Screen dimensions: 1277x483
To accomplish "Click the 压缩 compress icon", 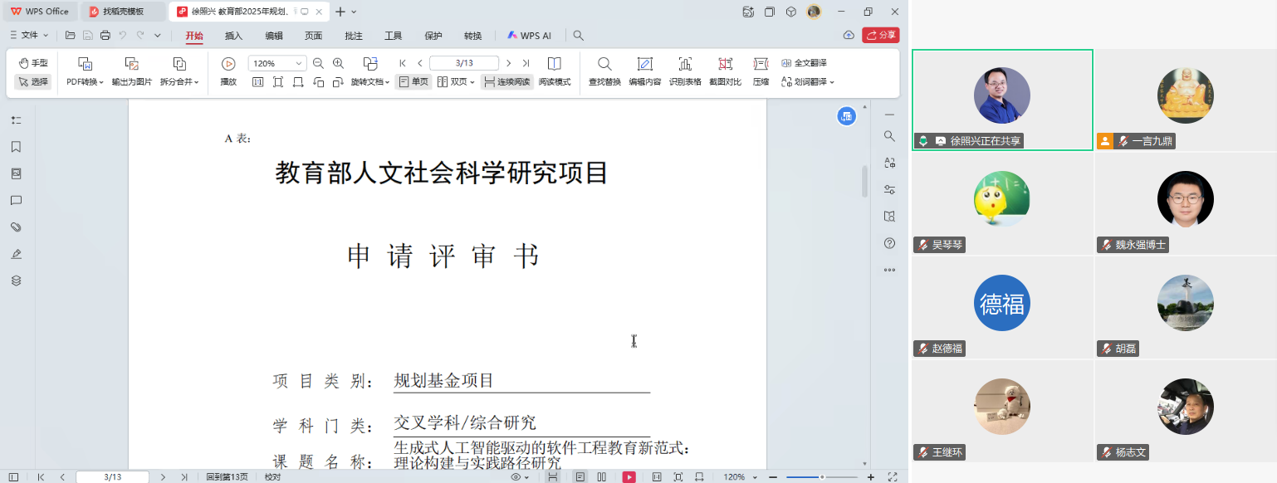I will [761, 65].
